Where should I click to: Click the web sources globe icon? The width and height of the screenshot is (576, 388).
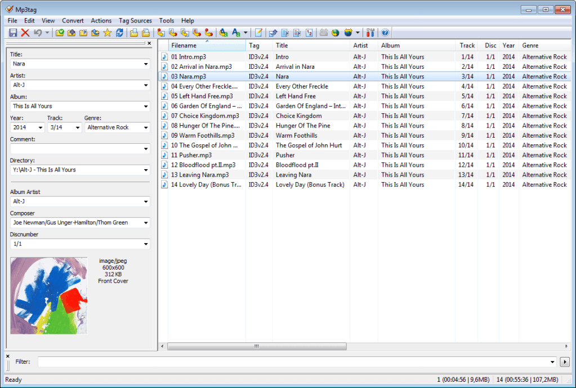tap(336, 33)
